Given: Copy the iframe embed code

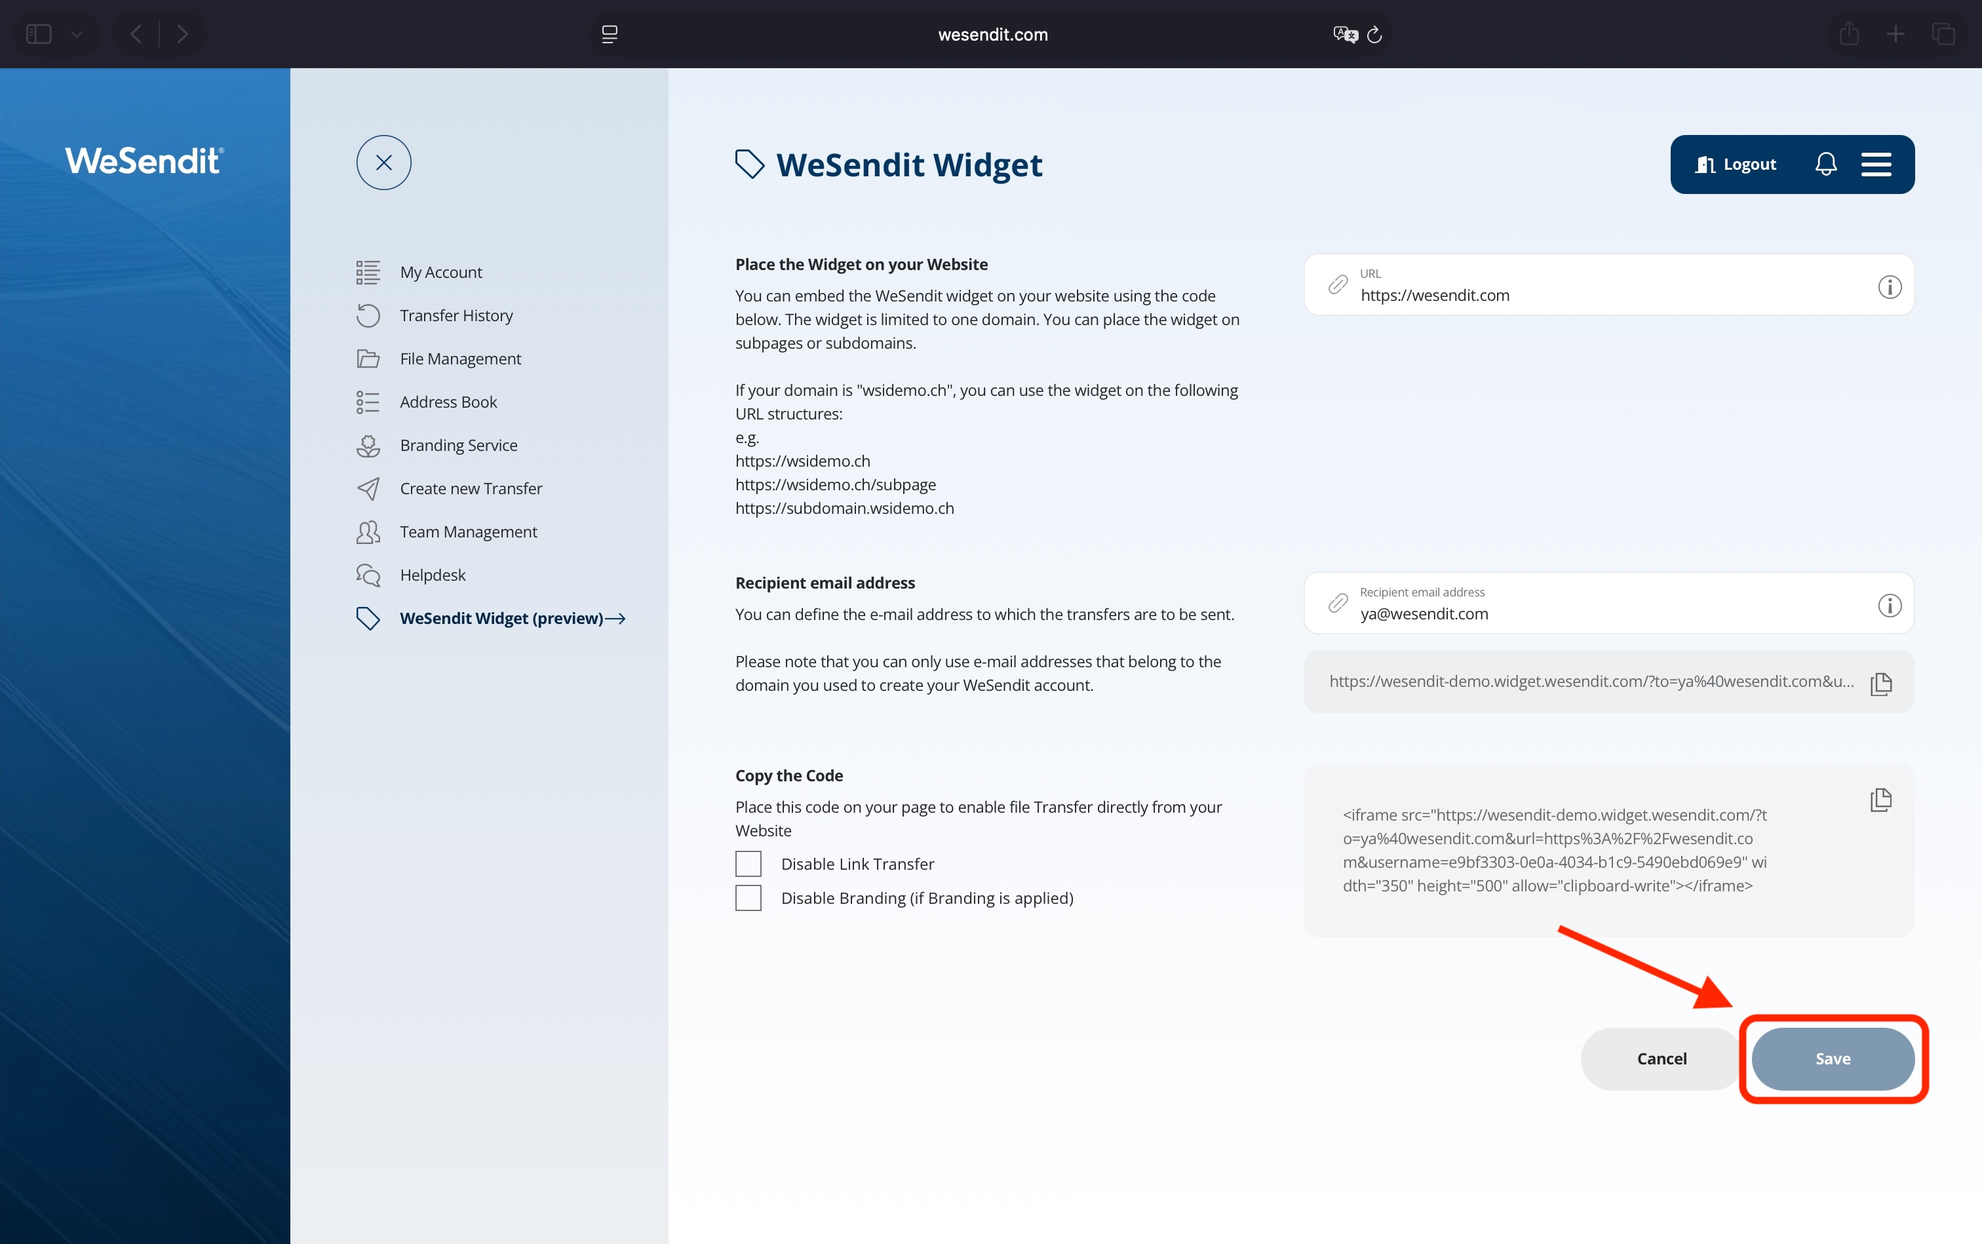Looking at the screenshot, I should pyautogui.click(x=1881, y=800).
